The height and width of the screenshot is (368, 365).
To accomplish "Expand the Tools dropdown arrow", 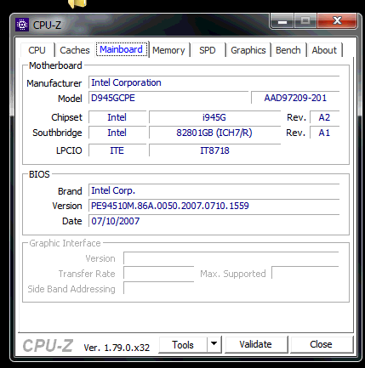I will tap(214, 344).
